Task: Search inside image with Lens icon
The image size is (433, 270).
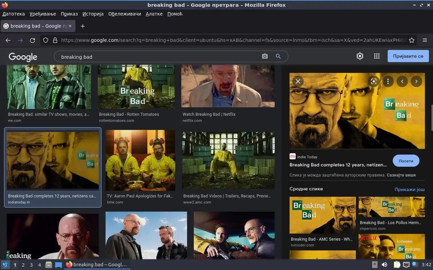Action: (374, 81)
